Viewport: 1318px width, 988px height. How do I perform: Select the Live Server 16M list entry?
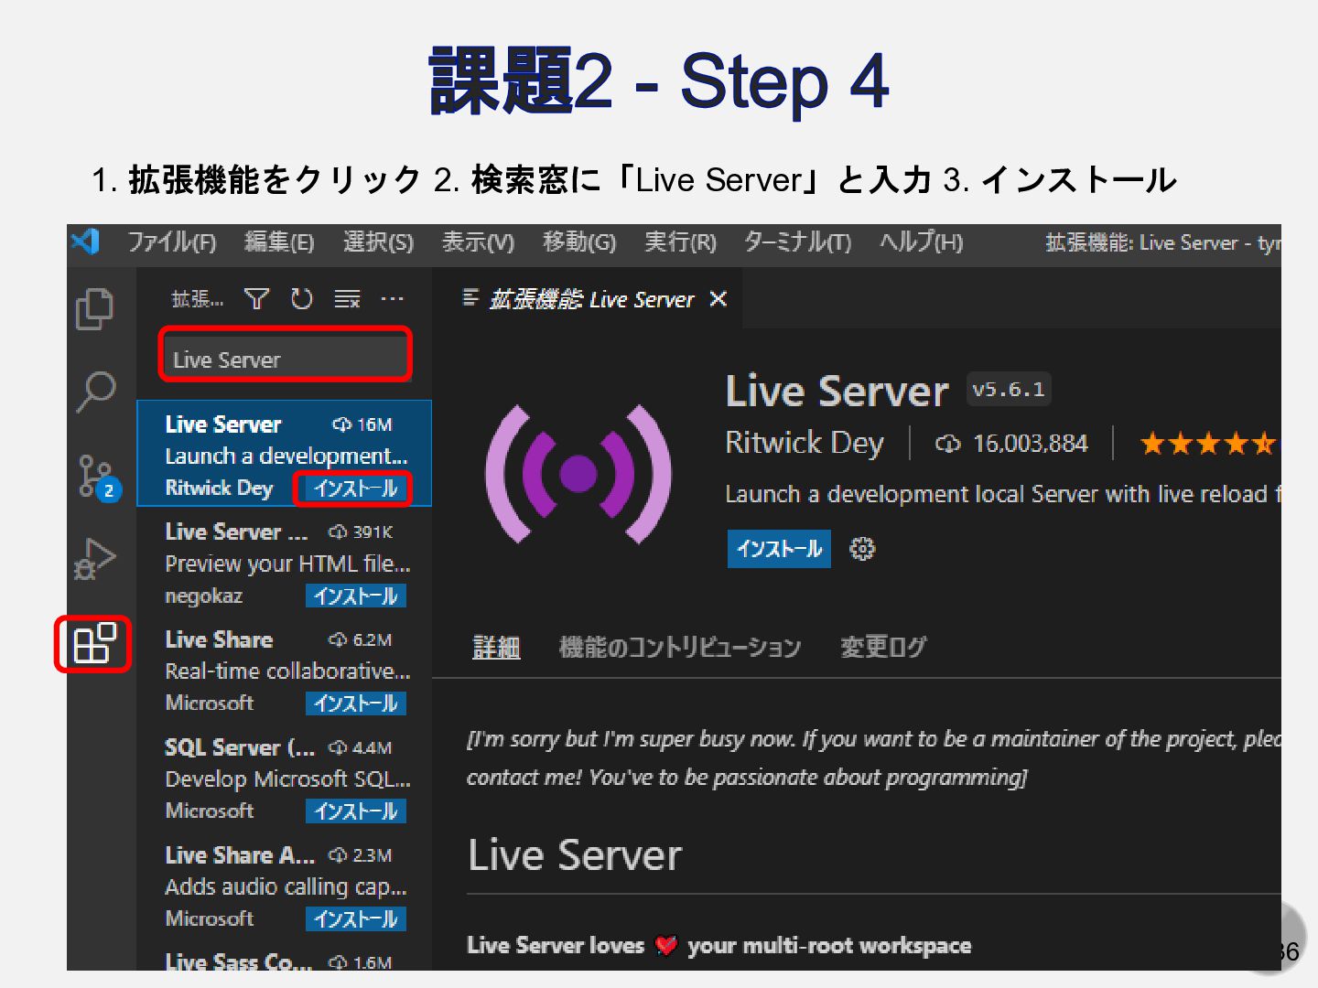coord(284,454)
